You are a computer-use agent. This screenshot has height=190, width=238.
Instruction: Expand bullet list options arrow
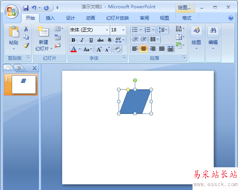tap(141, 30)
